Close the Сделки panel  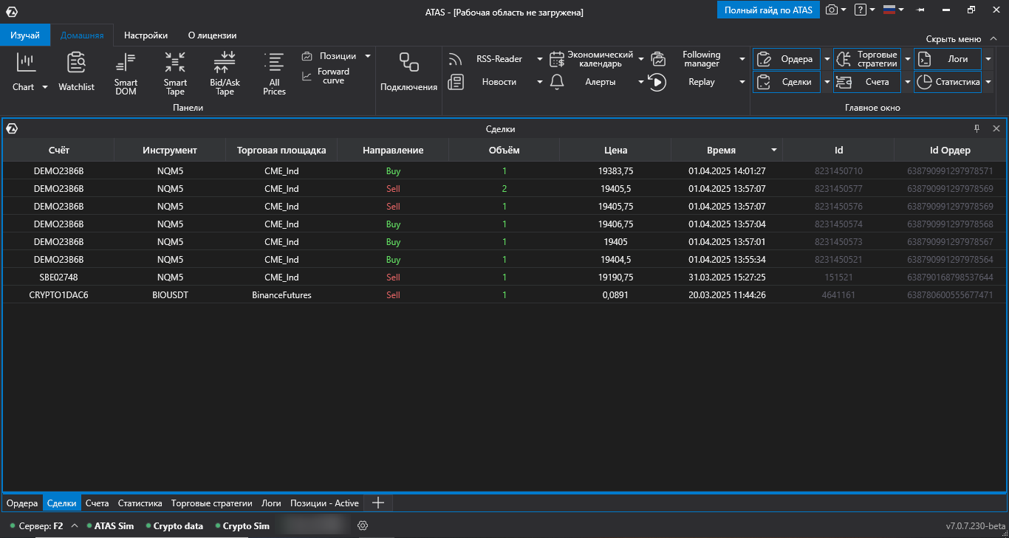point(996,128)
